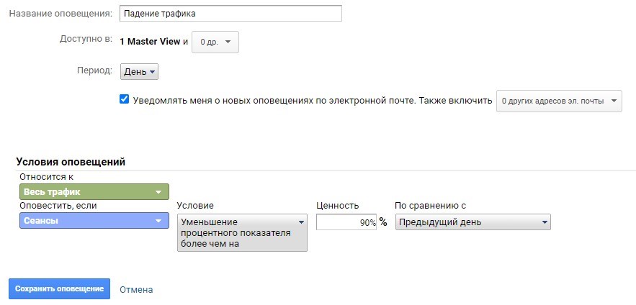Toggle the email notification checkbox
Screen dimensions: 636x305
pyautogui.click(x=124, y=100)
